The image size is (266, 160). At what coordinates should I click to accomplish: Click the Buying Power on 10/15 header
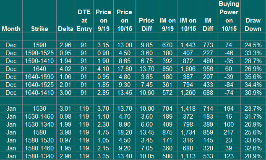(x=229, y=16)
